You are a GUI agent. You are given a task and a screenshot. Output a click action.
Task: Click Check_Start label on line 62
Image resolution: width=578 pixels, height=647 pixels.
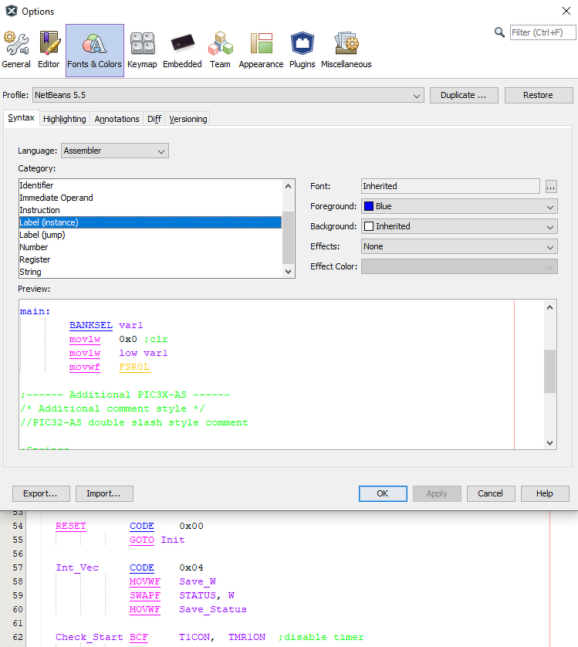pyautogui.click(x=90, y=637)
